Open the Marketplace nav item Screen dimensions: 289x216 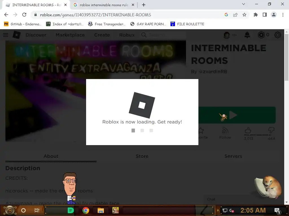tap(70, 35)
